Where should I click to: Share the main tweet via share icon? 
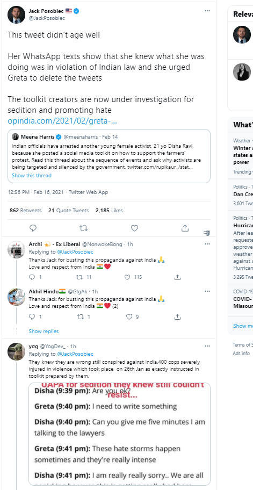(x=185, y=228)
